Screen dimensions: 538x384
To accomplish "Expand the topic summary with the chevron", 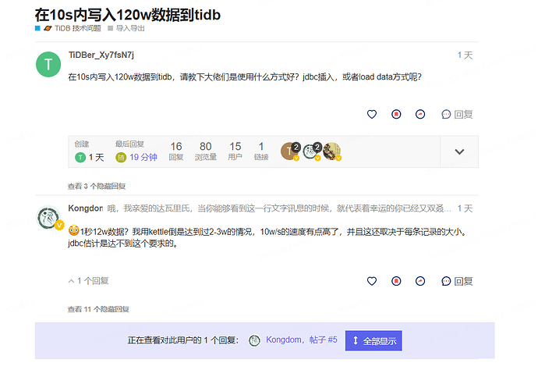I will point(459,151).
